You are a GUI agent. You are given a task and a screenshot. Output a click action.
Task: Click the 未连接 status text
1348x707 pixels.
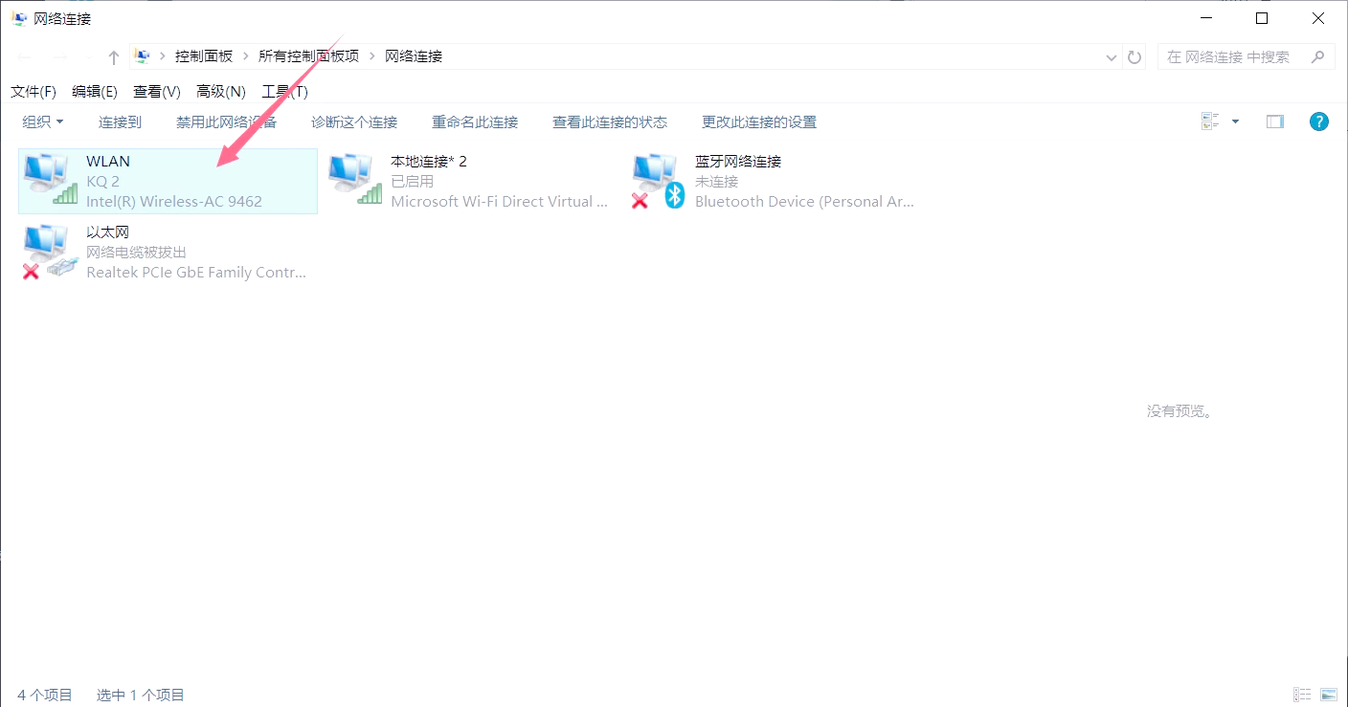[x=717, y=181]
